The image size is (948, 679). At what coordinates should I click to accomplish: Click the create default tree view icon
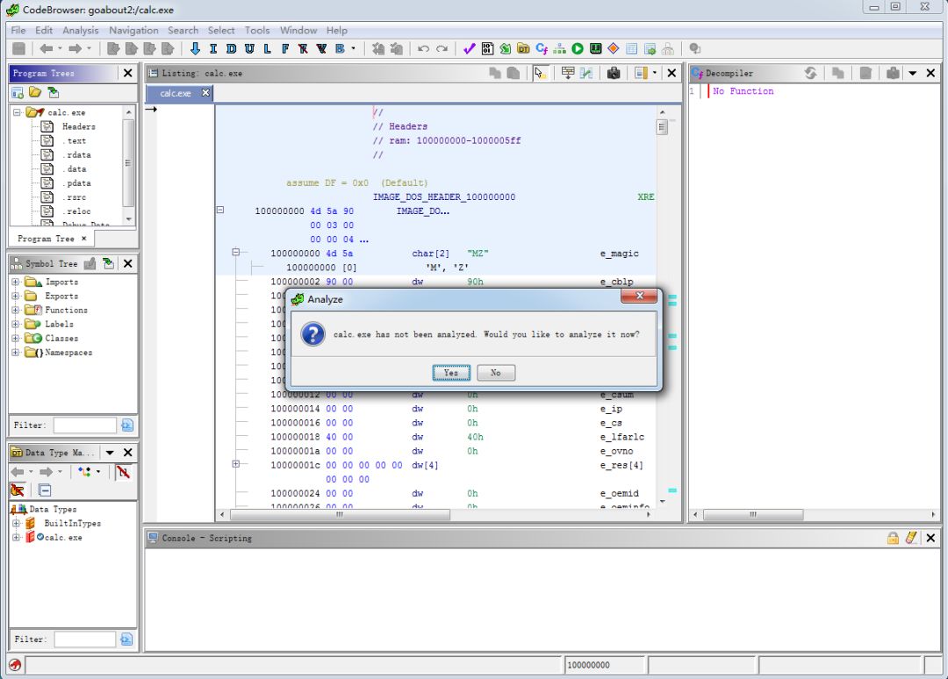[18, 92]
